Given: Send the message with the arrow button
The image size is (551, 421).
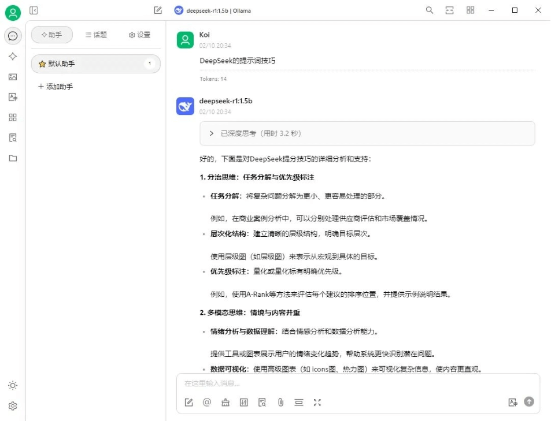Looking at the screenshot, I should (529, 402).
